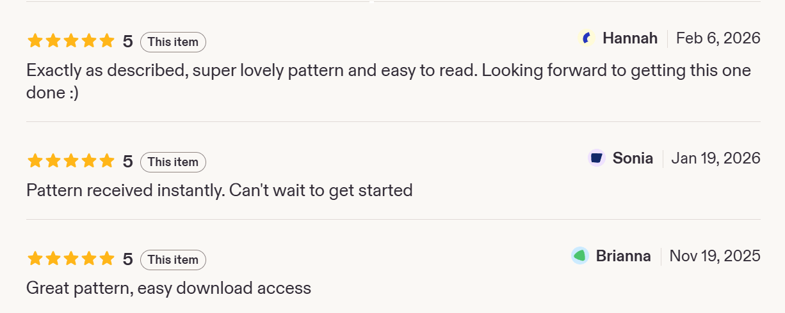Viewport: 785px width, 313px height.
Task: Click the fifth star in Hannah's review
Action: point(107,42)
